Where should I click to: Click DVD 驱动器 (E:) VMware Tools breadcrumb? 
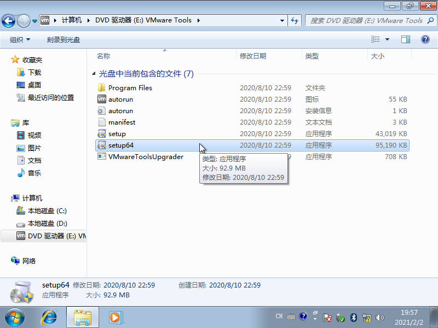pos(143,20)
